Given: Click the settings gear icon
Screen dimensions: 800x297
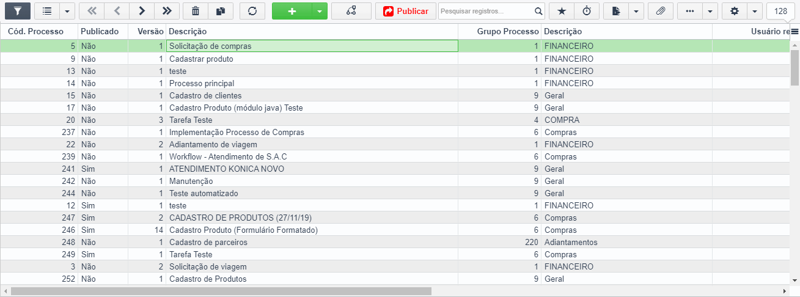Looking at the screenshot, I should point(735,11).
